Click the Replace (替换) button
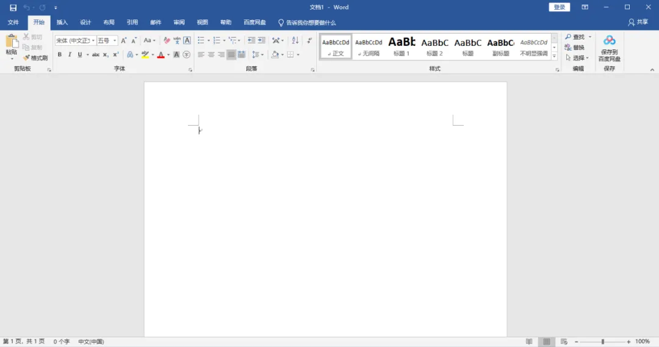659x347 pixels. click(x=575, y=48)
